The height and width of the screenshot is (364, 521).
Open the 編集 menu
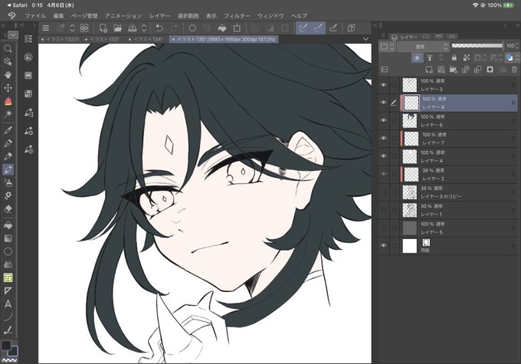(x=58, y=16)
